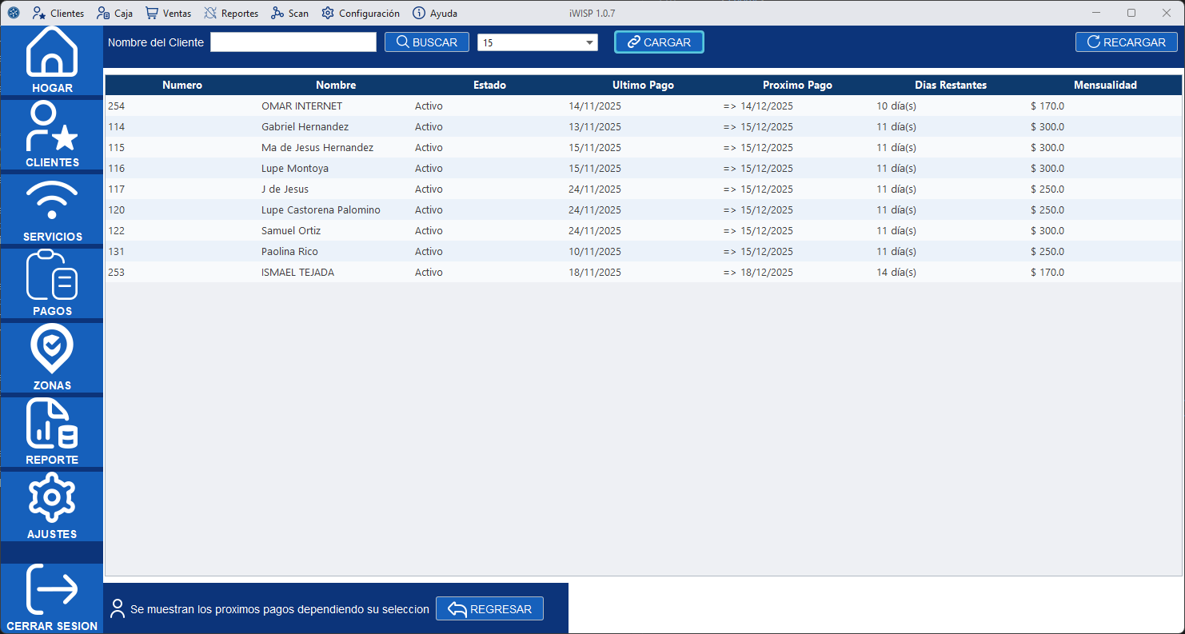Focus the Nombre del Cliente input field
The height and width of the screenshot is (634, 1185).
[293, 42]
